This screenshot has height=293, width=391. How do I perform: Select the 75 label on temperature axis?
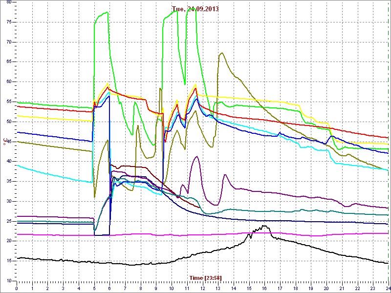tap(8, 22)
